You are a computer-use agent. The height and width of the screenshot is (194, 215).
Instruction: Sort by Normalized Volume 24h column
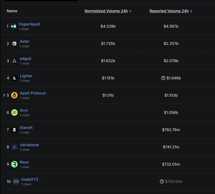106,11
